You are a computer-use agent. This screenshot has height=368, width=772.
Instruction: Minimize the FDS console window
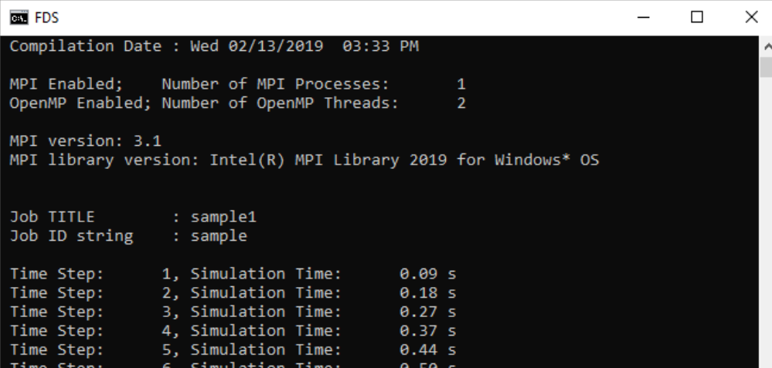tap(644, 18)
